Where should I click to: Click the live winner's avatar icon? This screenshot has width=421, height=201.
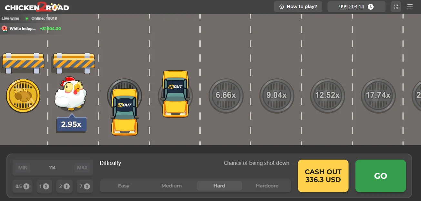point(5,29)
